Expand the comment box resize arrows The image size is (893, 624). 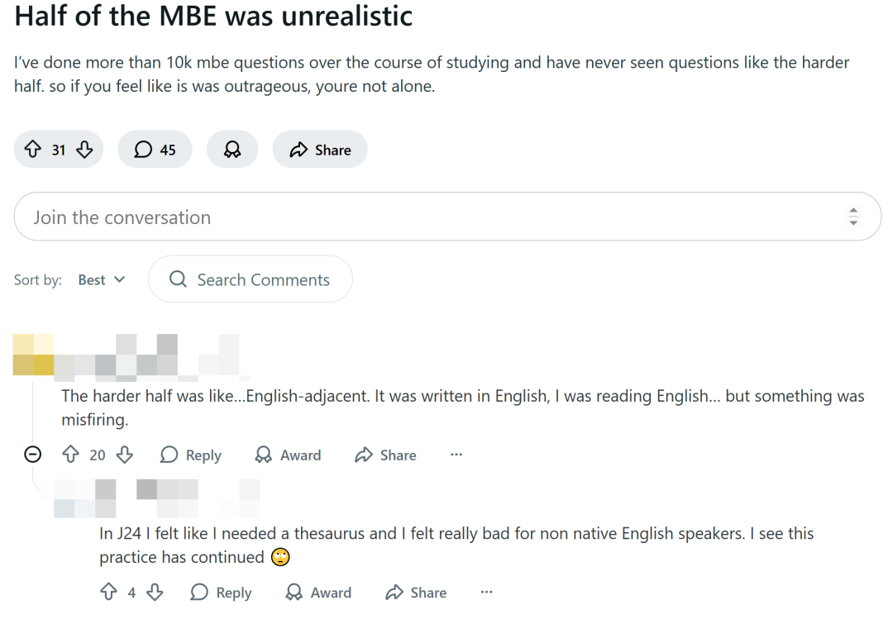pyautogui.click(x=853, y=217)
